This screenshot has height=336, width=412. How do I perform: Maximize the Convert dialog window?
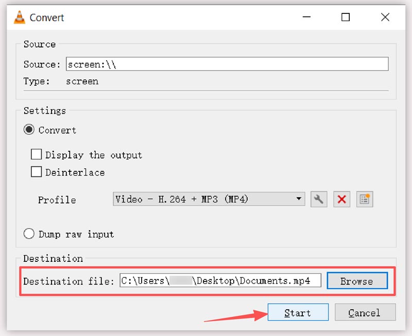coord(346,17)
